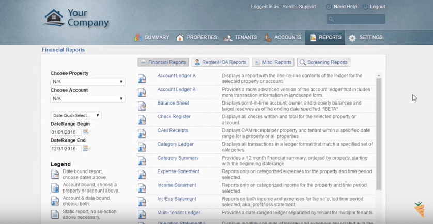Open the Choose Property dropdown

[x=87, y=82]
